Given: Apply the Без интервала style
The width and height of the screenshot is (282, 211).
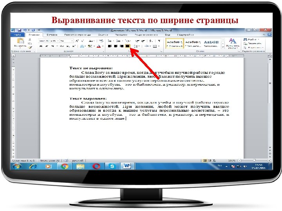Looking at the screenshot, I should click(x=193, y=44).
